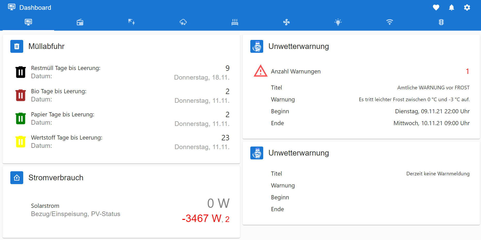
Task: Click 'Amtliche WARNUNG vor FROST' title
Action: point(433,88)
